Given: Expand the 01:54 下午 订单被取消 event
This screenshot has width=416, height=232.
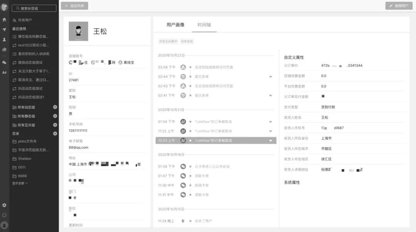Looking at the screenshot, I should point(271,121).
